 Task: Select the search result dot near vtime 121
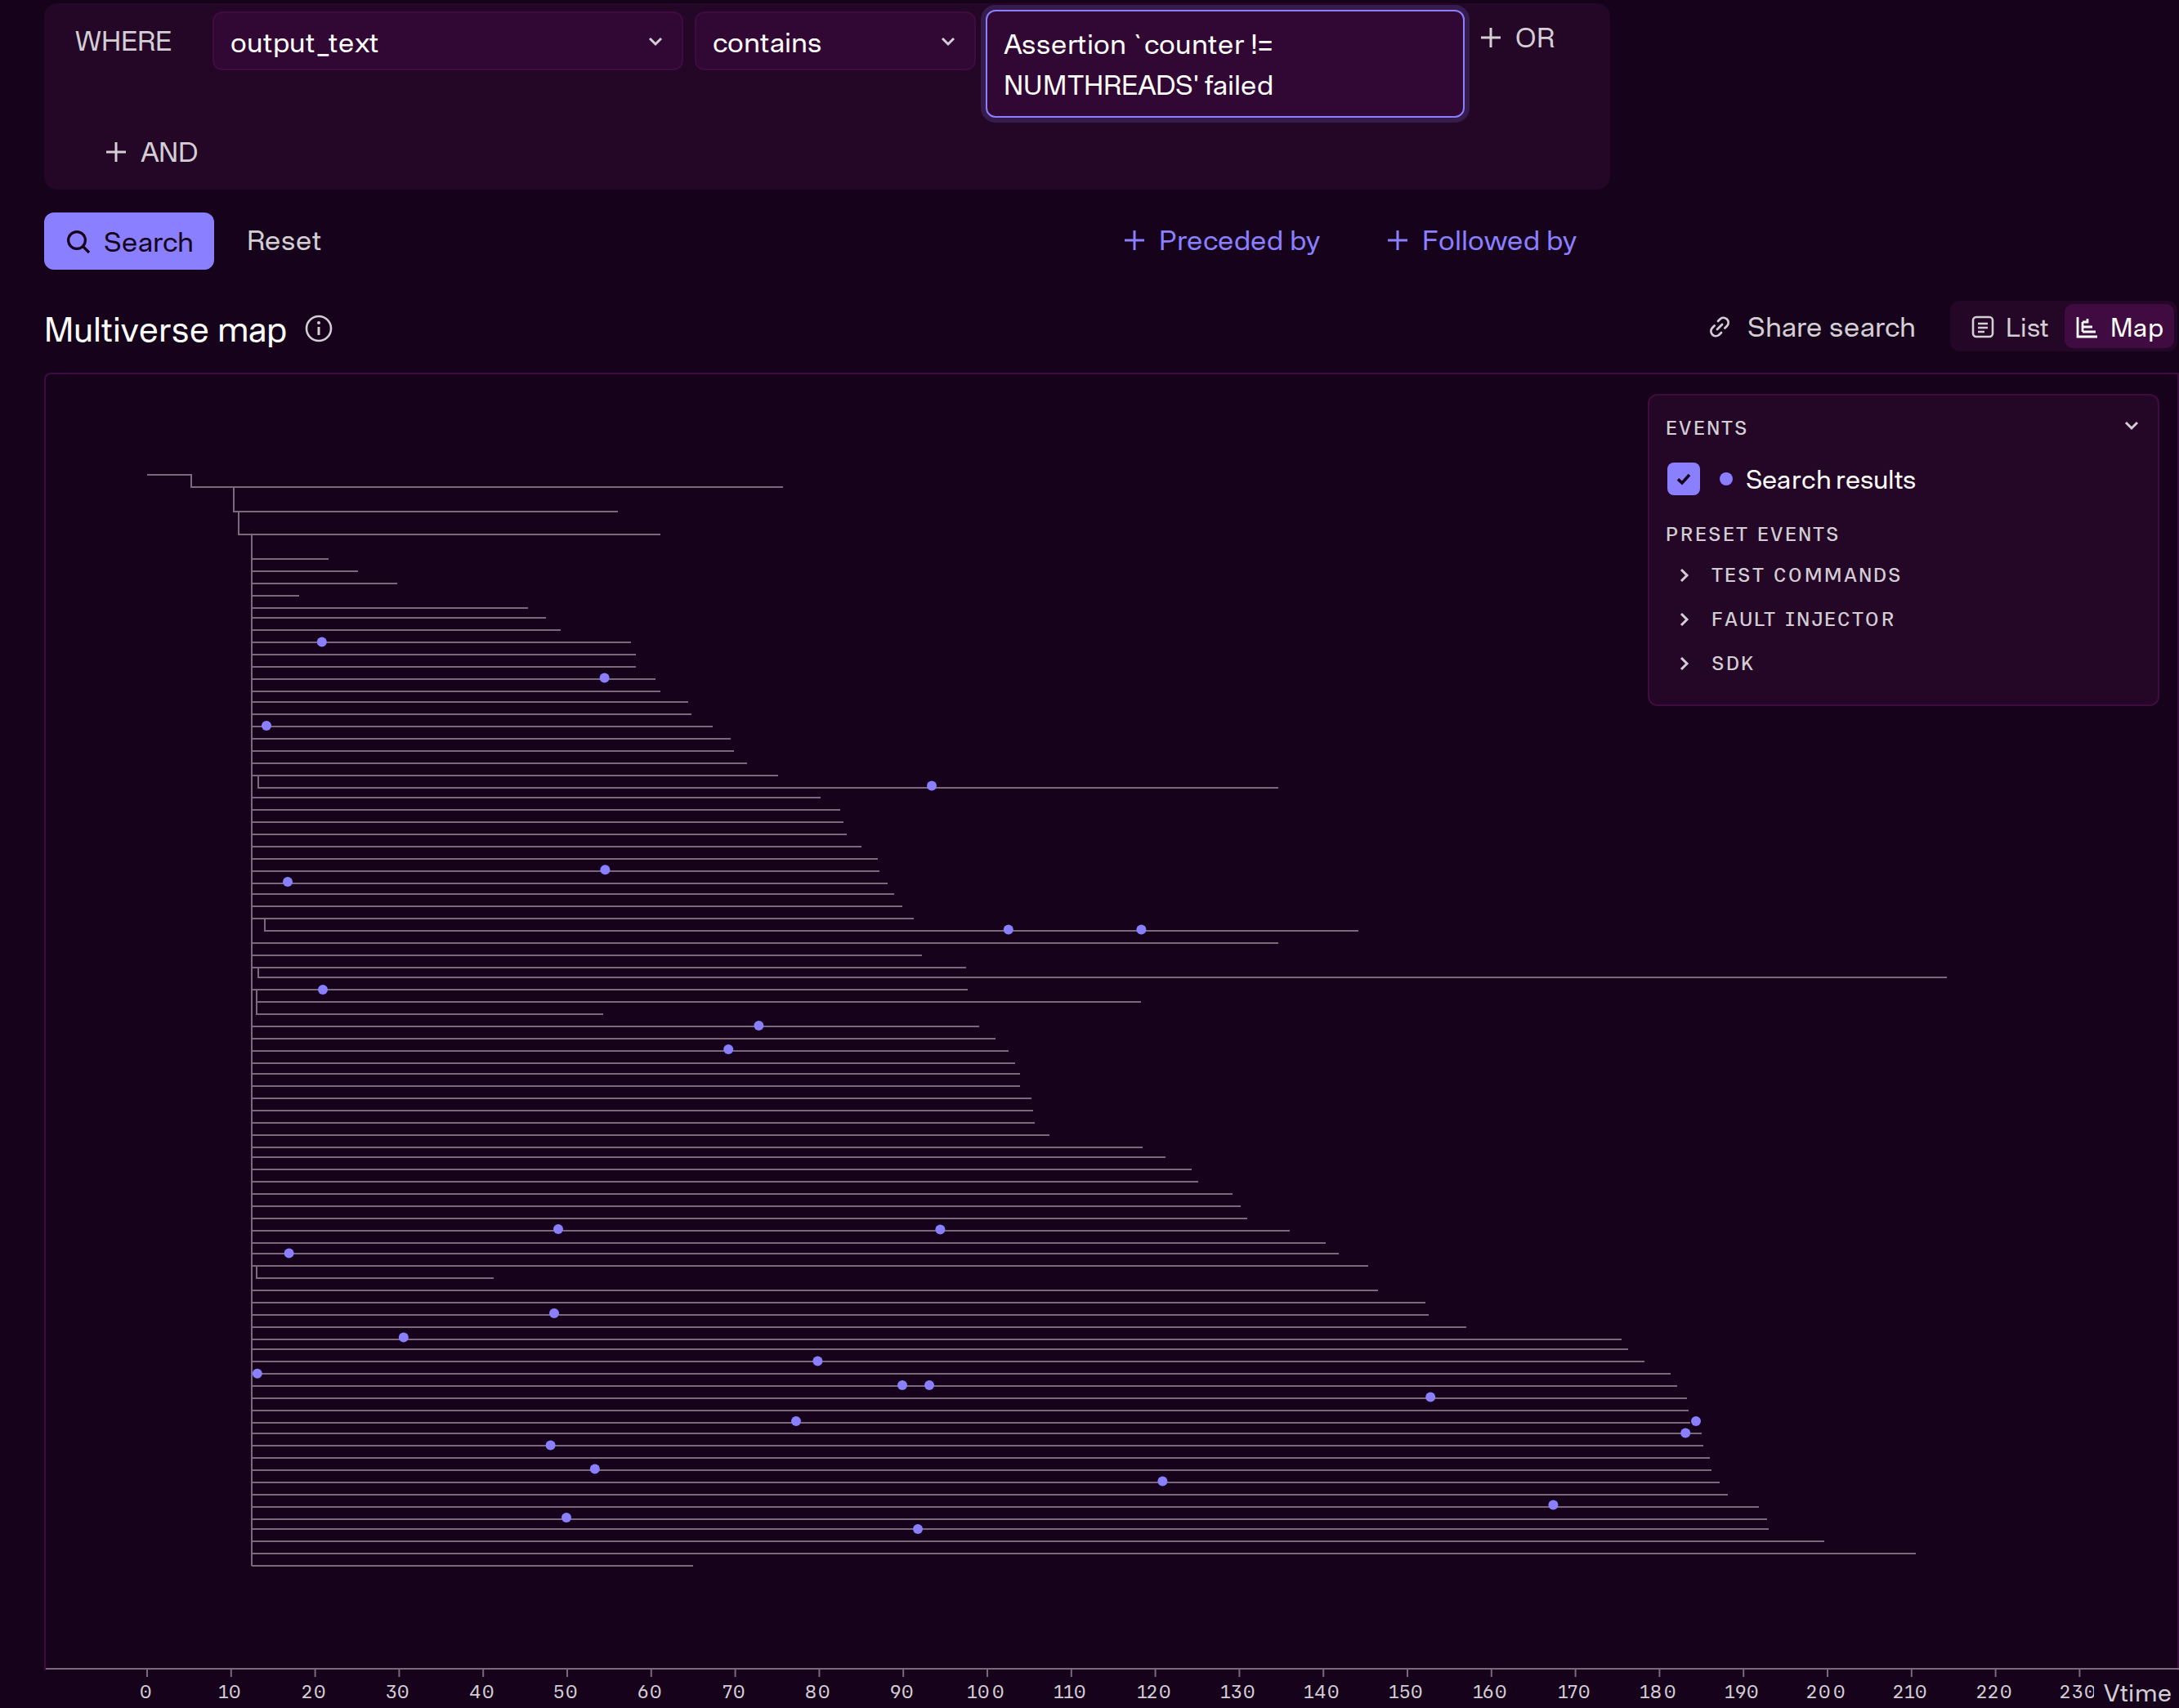click(1162, 1481)
